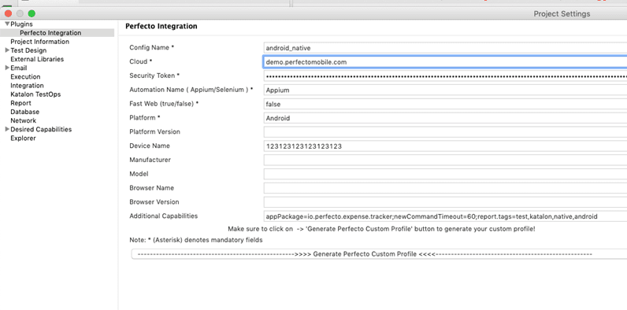This screenshot has width=627, height=310.
Task: Open the Database settings item
Action: point(24,112)
